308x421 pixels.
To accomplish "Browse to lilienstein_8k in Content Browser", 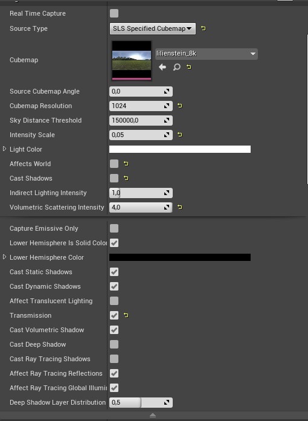I will point(176,67).
